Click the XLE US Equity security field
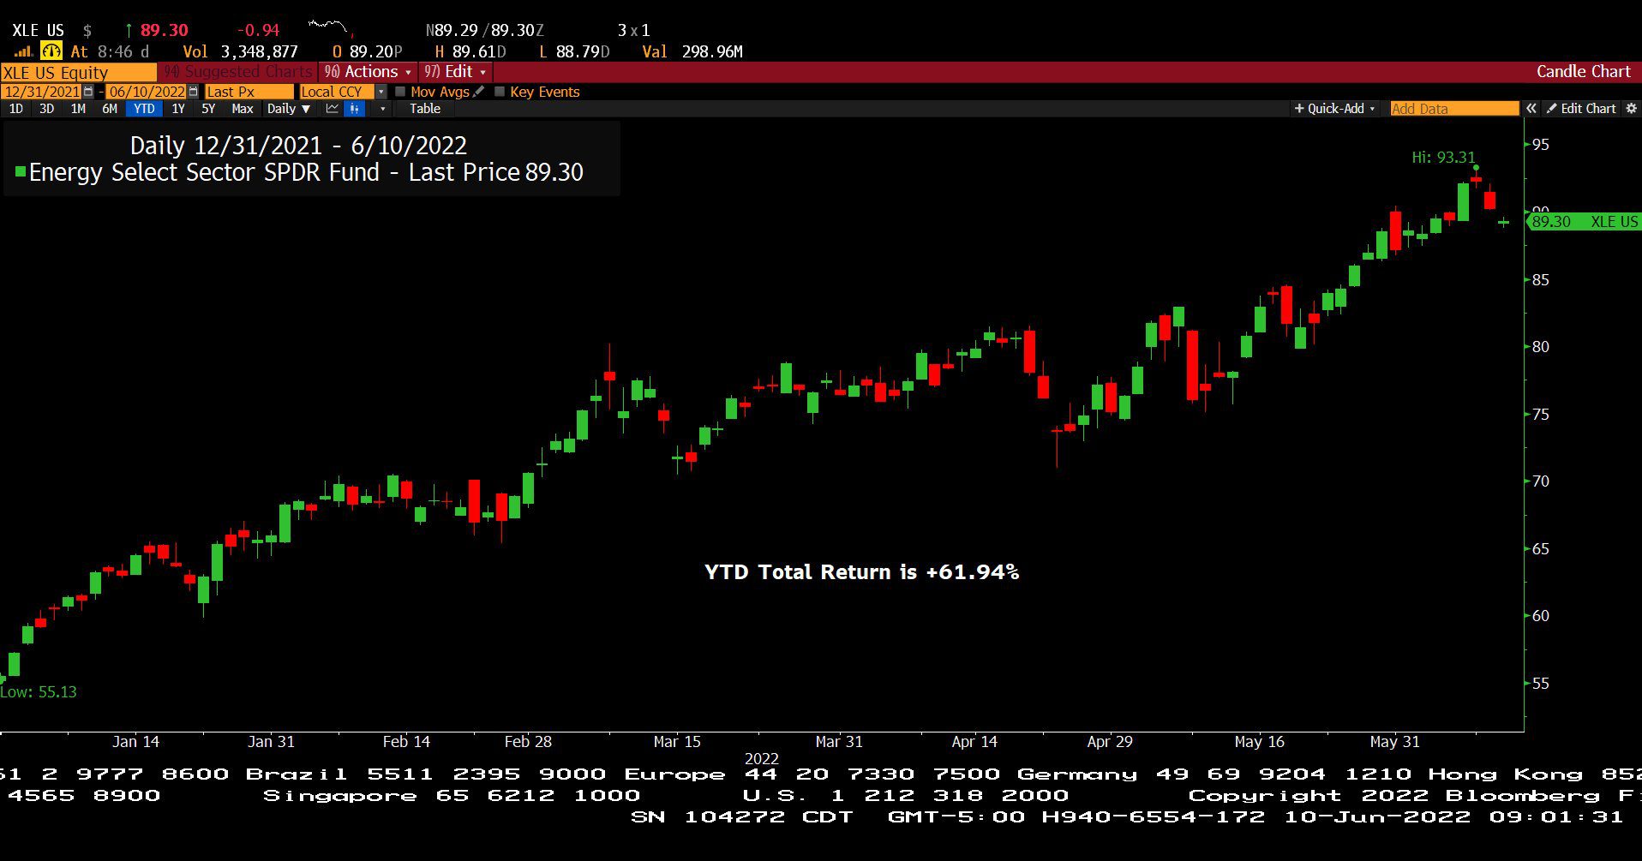 click(x=78, y=73)
